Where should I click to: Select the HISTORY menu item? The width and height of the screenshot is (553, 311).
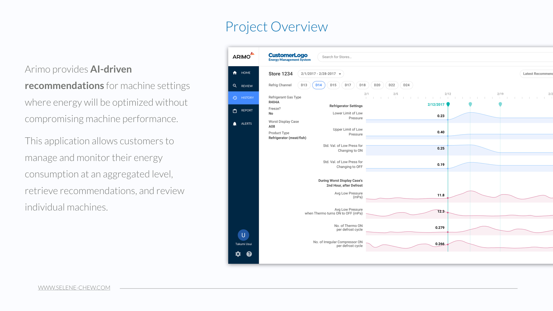pos(244,98)
